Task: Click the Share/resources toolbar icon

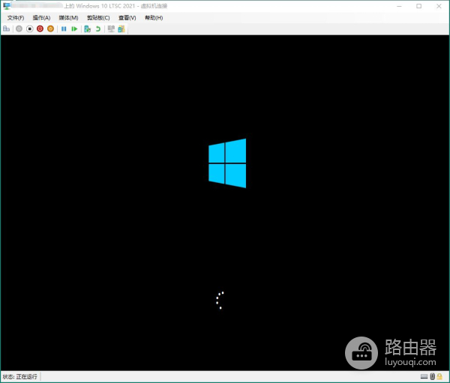Action: [x=121, y=28]
